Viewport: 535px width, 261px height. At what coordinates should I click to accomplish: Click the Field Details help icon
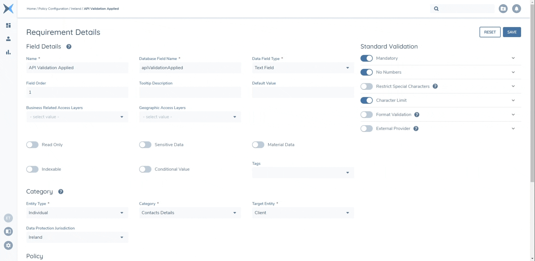[x=69, y=46]
